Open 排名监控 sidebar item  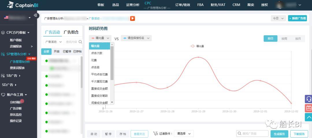click(x=16, y=115)
